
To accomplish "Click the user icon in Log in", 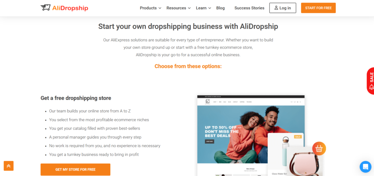I will [x=276, y=8].
